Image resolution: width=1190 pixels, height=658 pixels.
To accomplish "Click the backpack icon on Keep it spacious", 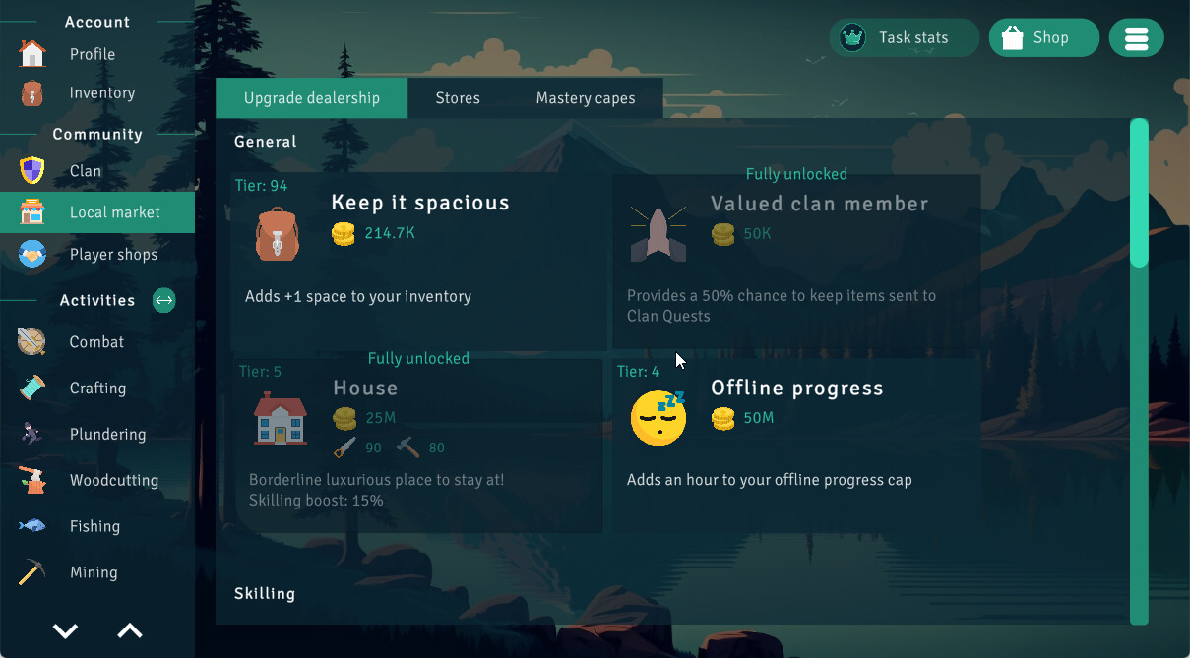I will point(277,233).
